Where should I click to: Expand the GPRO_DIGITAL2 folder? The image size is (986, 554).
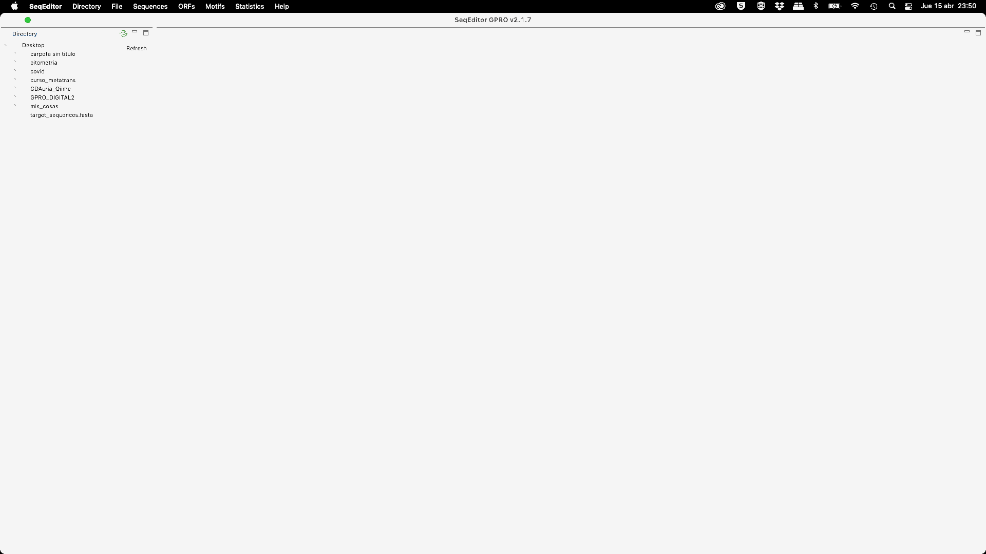[15, 97]
